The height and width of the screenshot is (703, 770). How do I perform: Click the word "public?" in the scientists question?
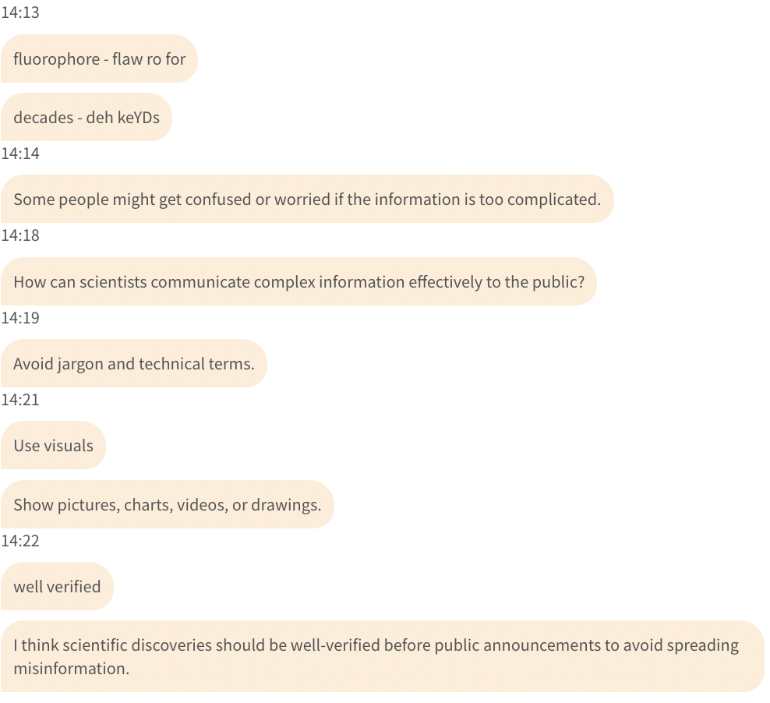click(559, 281)
